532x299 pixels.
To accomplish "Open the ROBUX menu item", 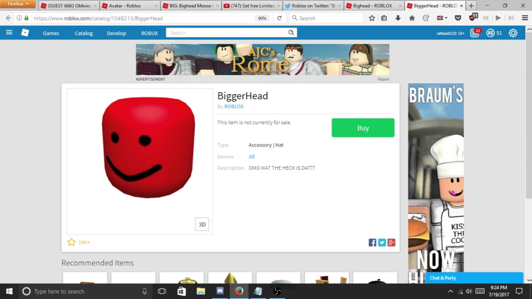I will (x=149, y=33).
